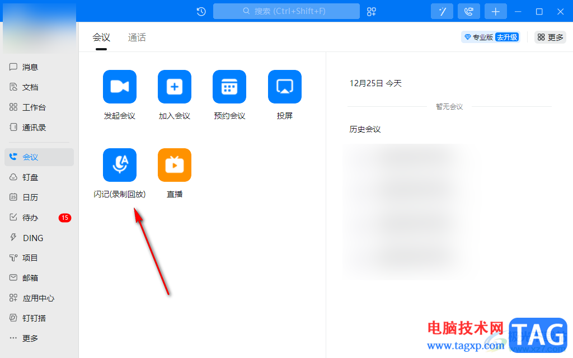Expand 更多 more items in sidebar

pos(39,338)
